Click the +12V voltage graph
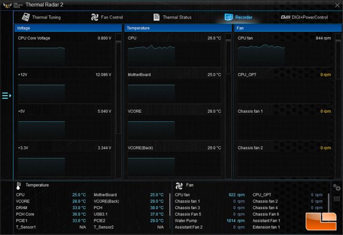The width and height of the screenshot is (343, 235). pyautogui.click(x=64, y=91)
